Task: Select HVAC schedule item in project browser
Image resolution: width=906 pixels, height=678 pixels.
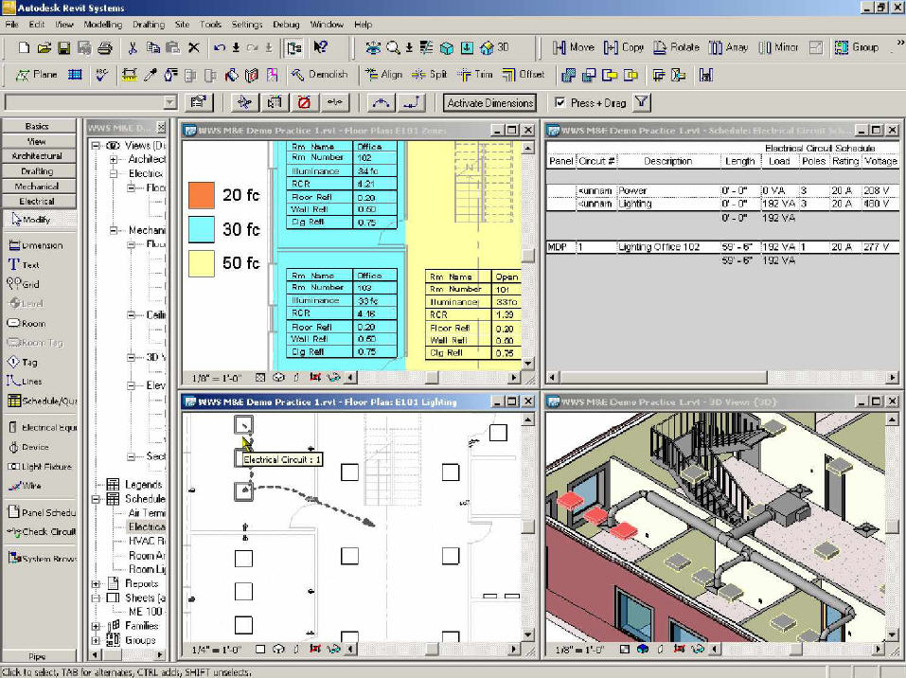Action: coord(147,541)
